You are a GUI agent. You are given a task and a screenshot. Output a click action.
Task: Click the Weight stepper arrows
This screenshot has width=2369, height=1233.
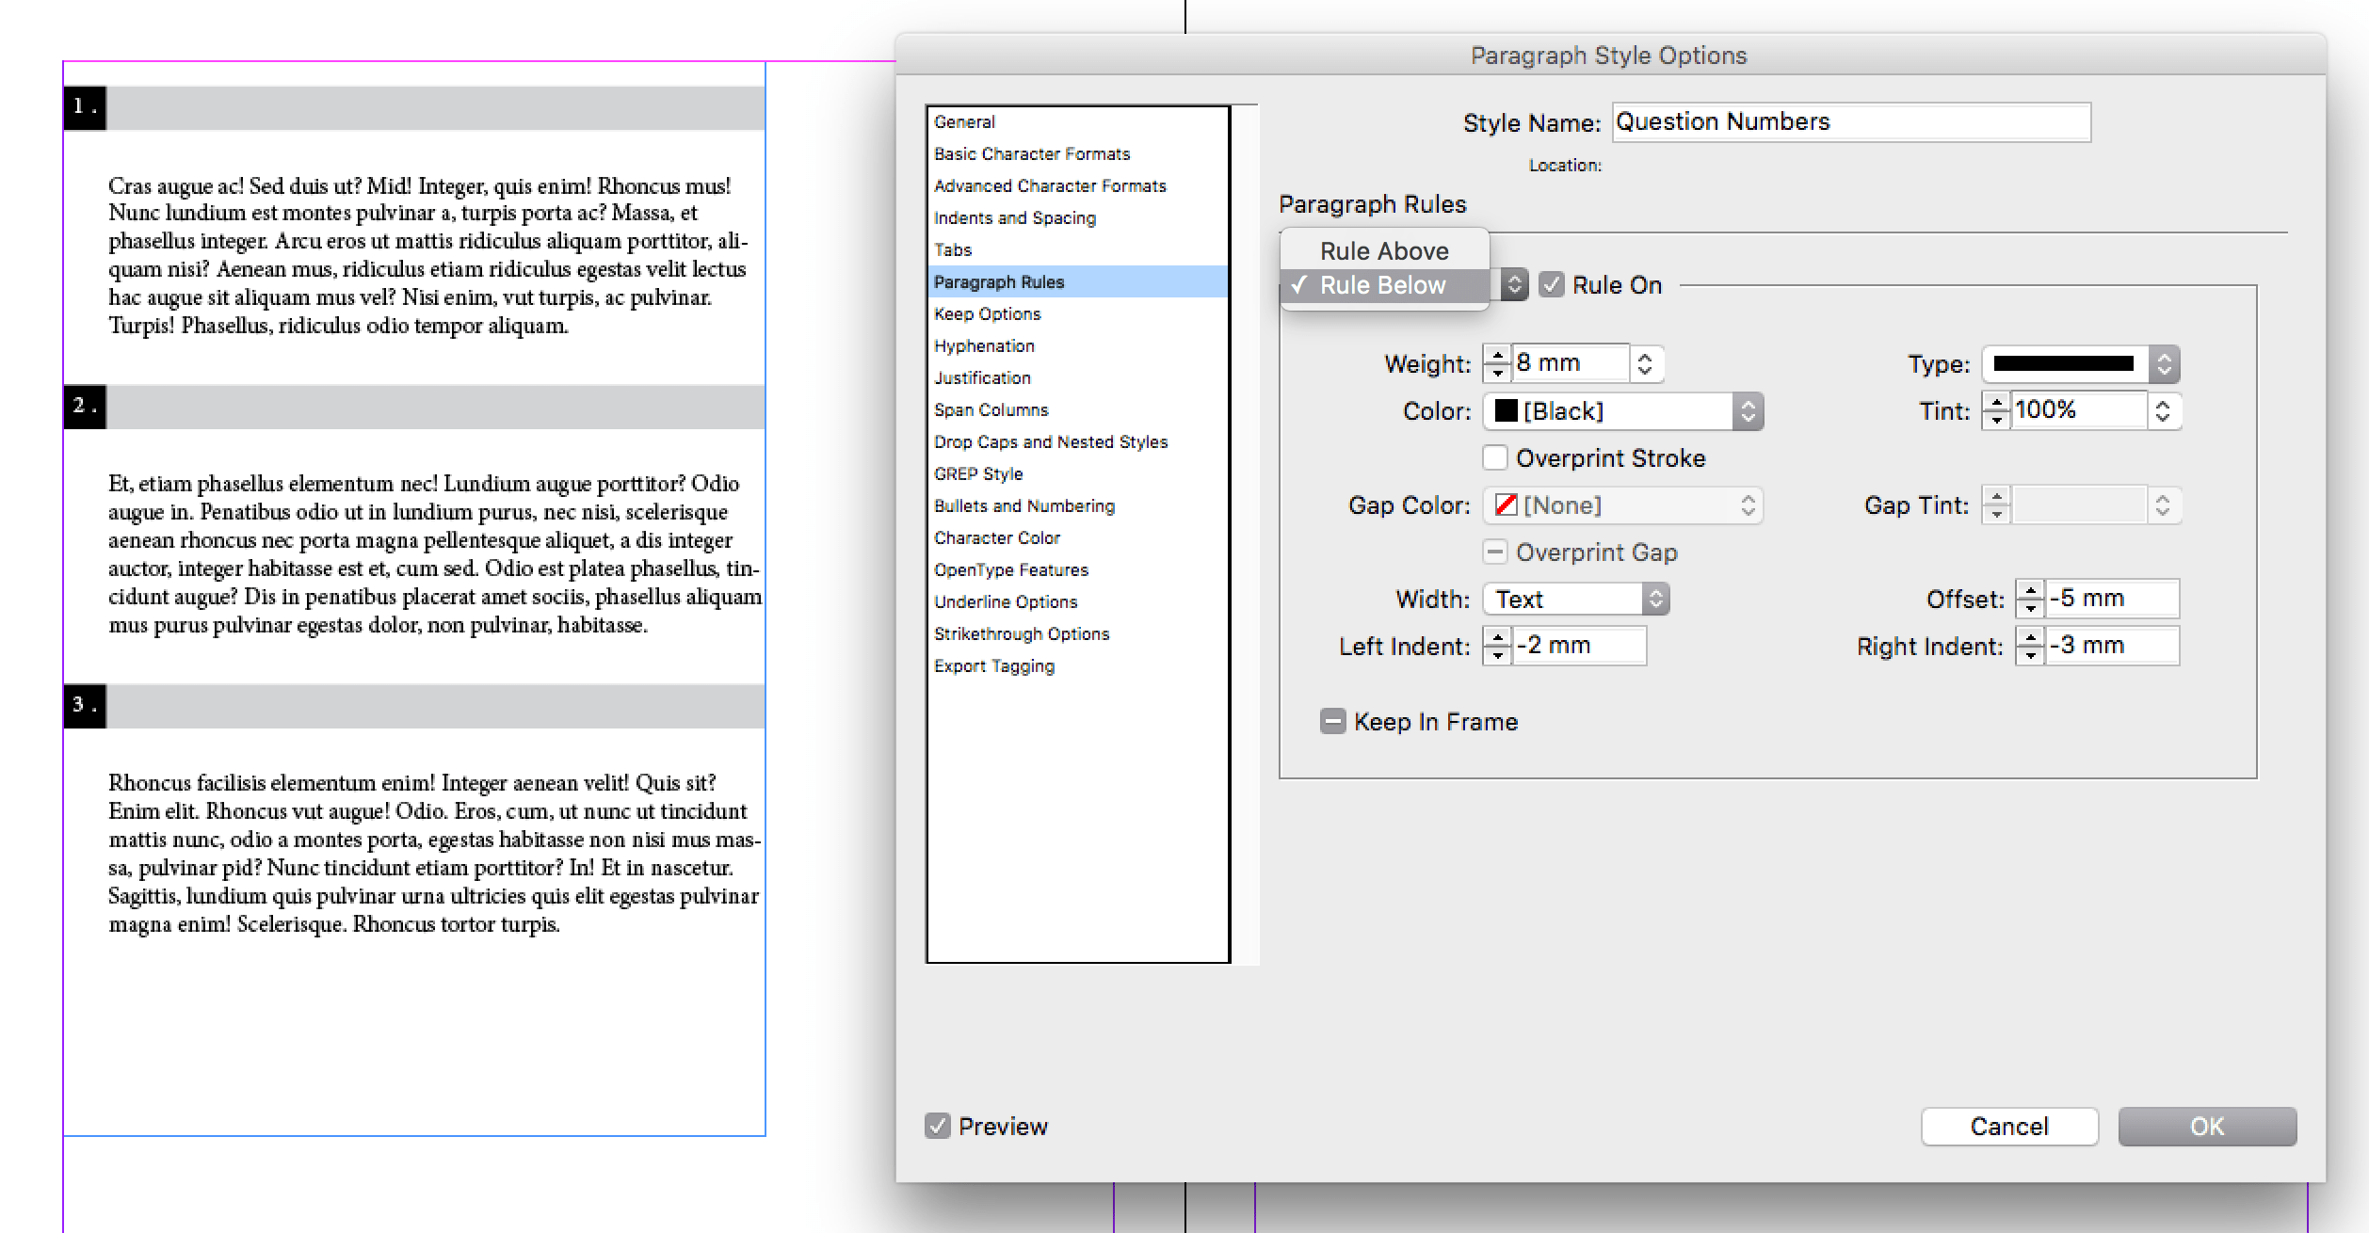pos(1496,363)
